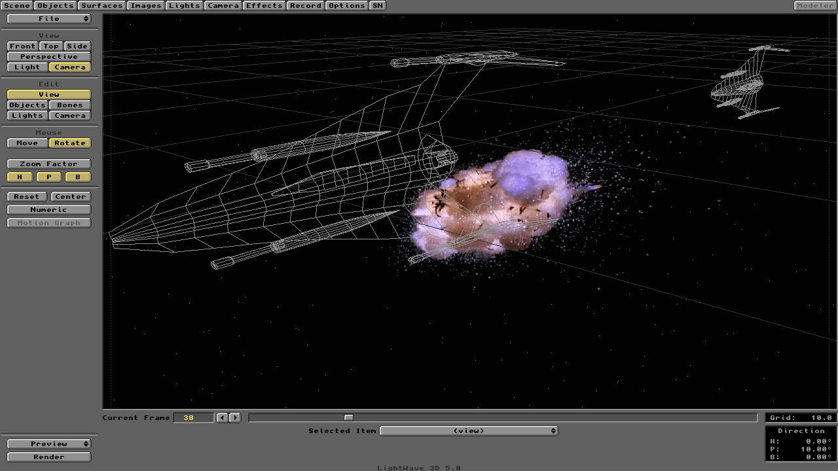
Task: Select Camera edit mode under Edit section
Action: pyautogui.click(x=70, y=116)
